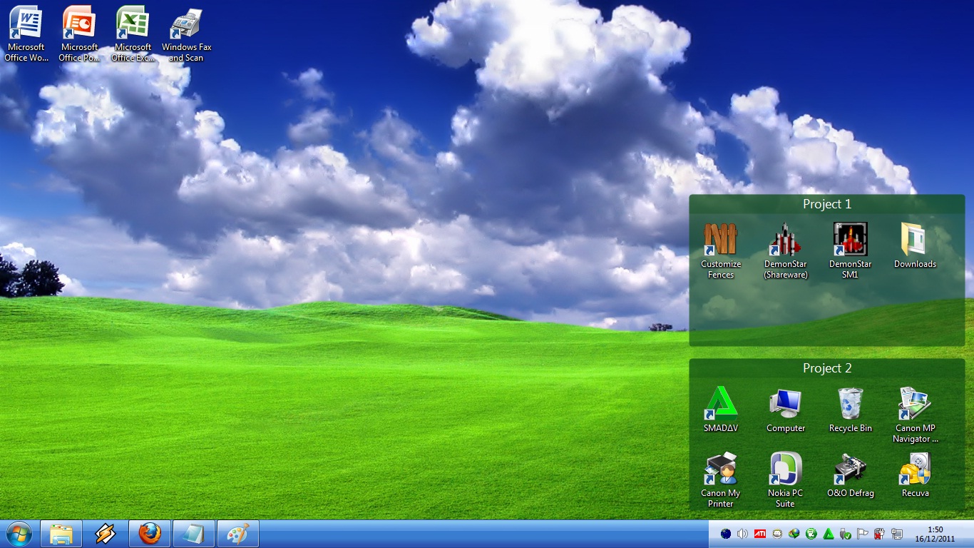
Task: Select the Nokia PC Suite shortcut
Action: pos(785,479)
